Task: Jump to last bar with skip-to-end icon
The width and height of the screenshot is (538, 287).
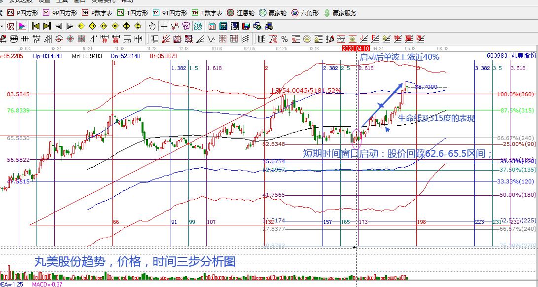Action: click(47, 26)
